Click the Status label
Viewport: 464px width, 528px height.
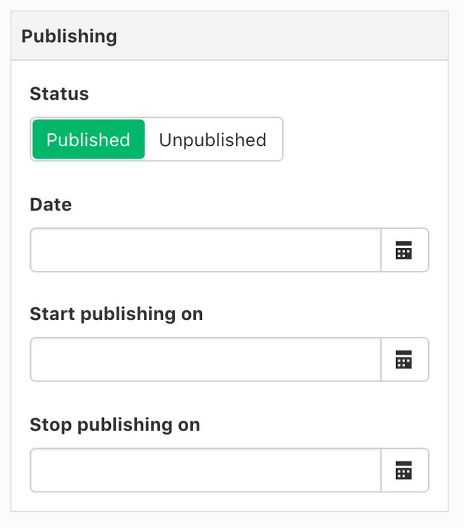(x=59, y=93)
